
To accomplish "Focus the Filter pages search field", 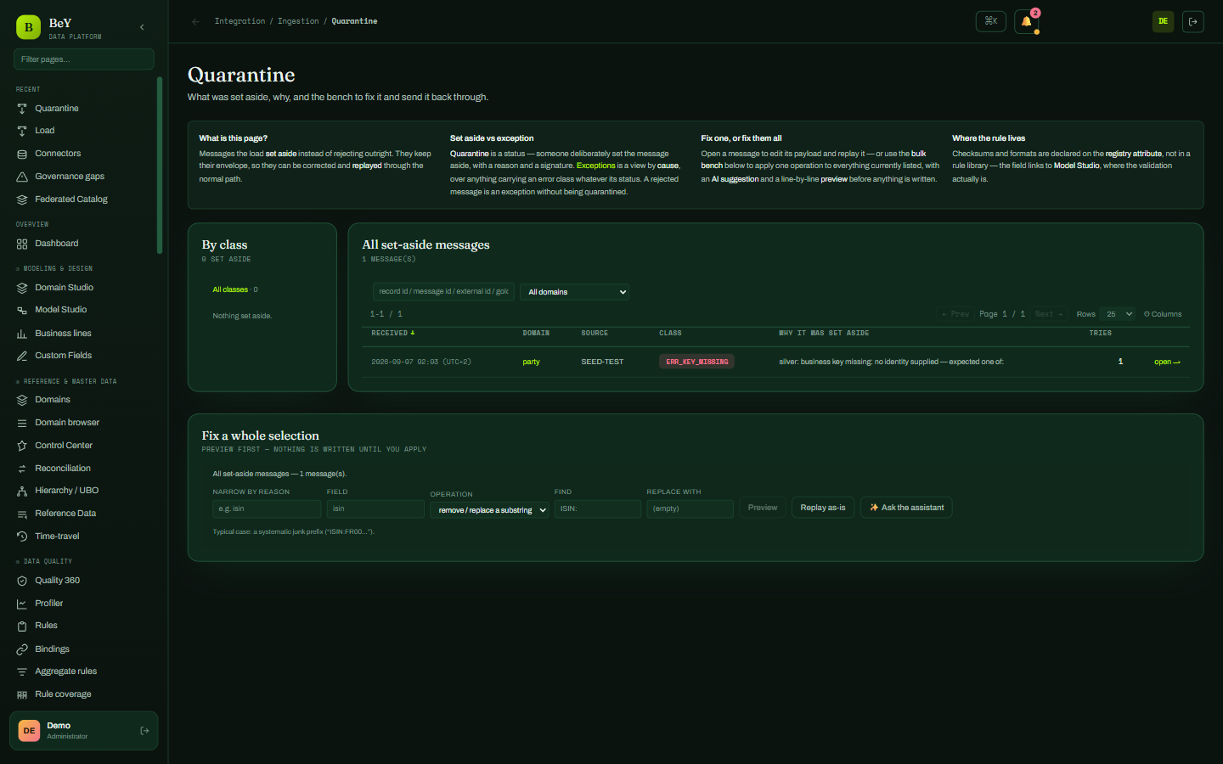I will pos(84,59).
